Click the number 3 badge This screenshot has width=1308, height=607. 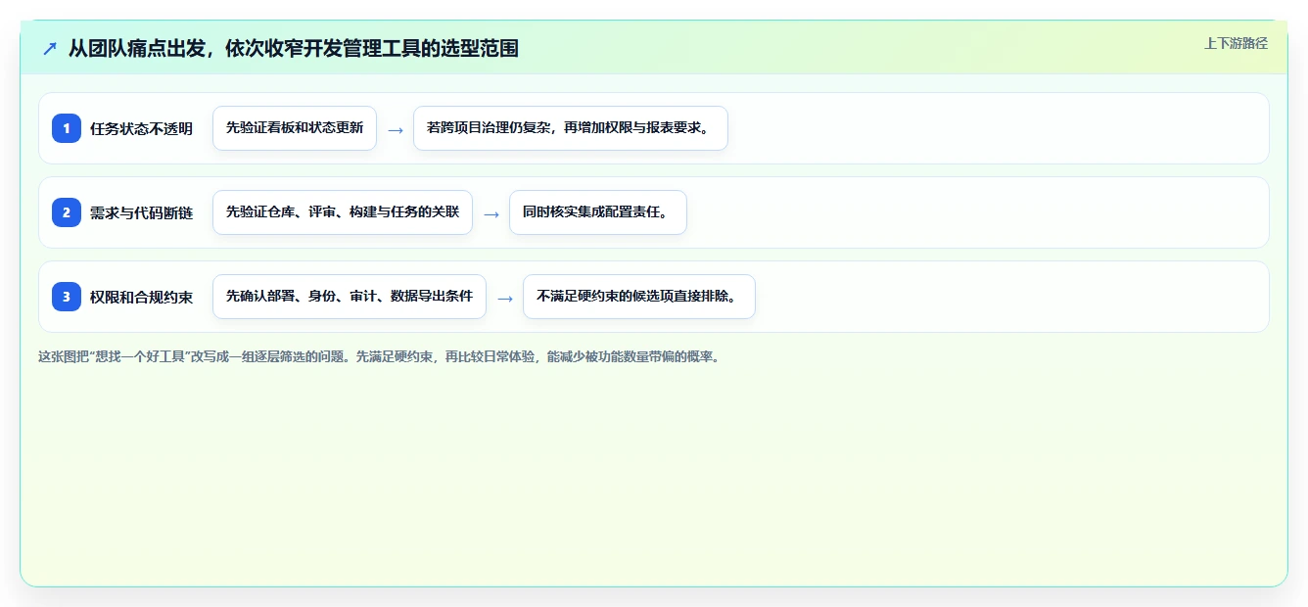[x=67, y=297]
